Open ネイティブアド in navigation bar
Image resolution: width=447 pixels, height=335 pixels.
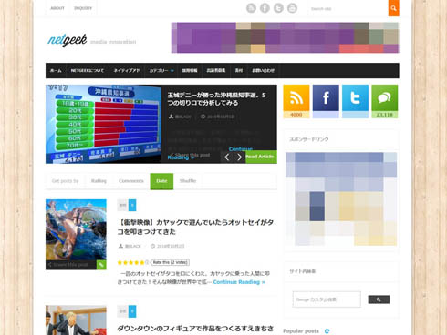tap(127, 70)
